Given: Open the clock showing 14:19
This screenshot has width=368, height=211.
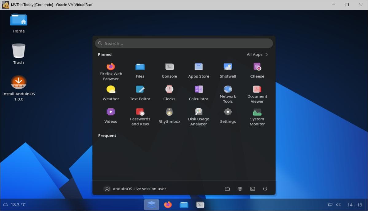Looking at the screenshot, I should point(355,205).
